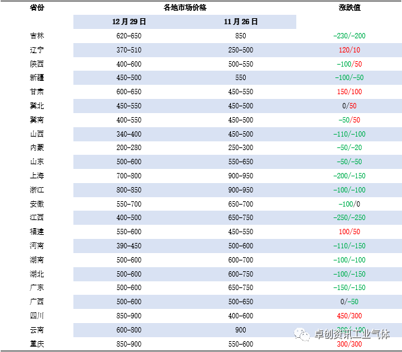The width and height of the screenshot is (402, 352).
Task: Click the 吉林 row label
Action: (37, 36)
